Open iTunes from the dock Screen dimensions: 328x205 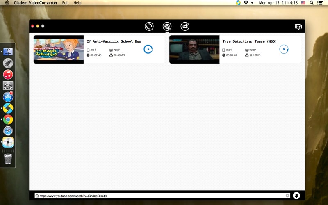tap(8, 74)
